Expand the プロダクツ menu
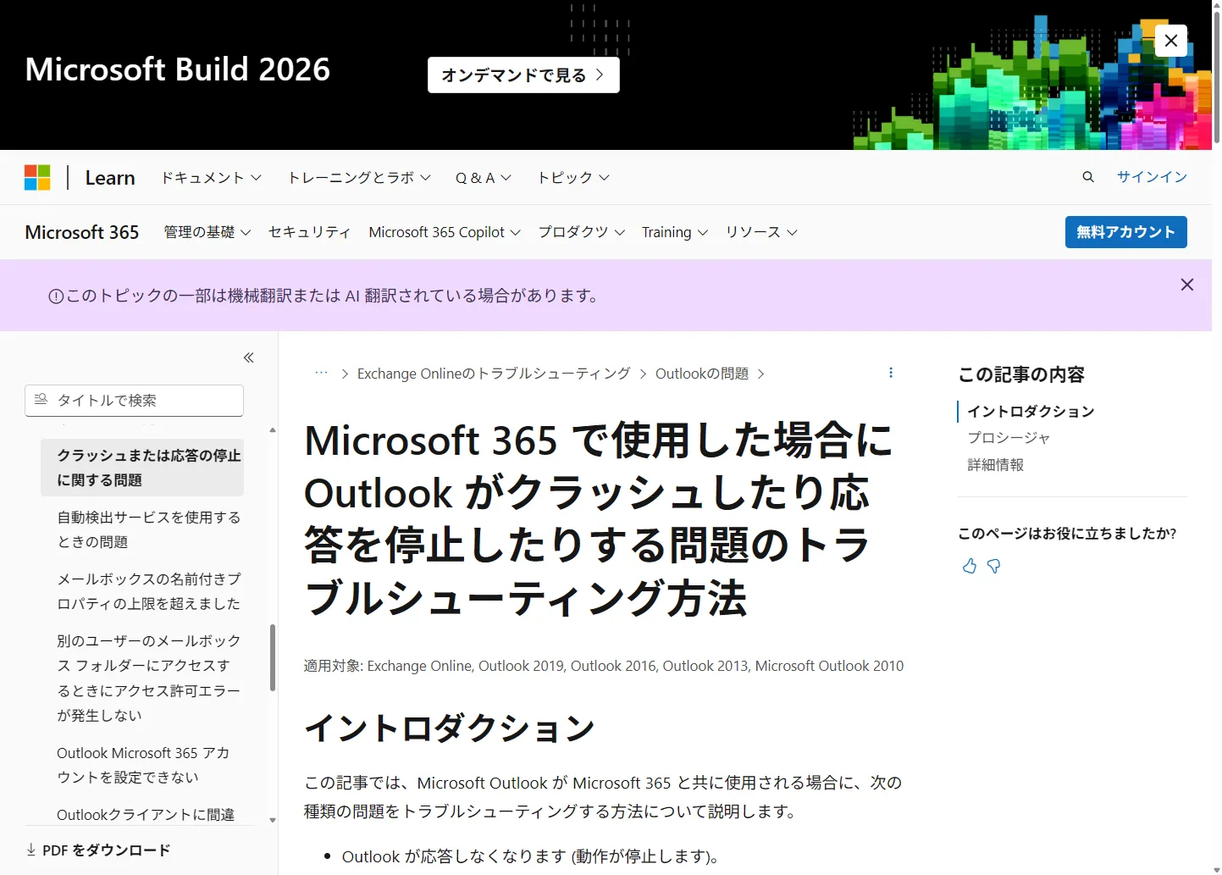This screenshot has height=875, width=1222. coord(582,232)
